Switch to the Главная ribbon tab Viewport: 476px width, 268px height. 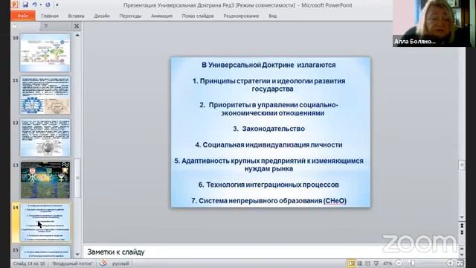[x=50, y=16]
